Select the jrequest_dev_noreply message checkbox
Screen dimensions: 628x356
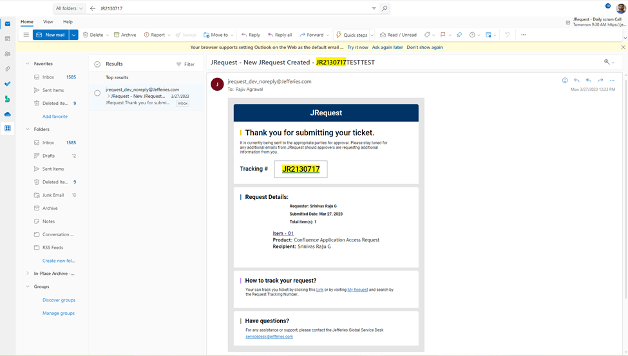[97, 93]
